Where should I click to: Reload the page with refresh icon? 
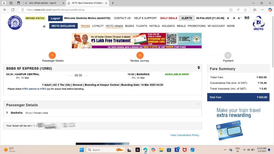point(13,10)
